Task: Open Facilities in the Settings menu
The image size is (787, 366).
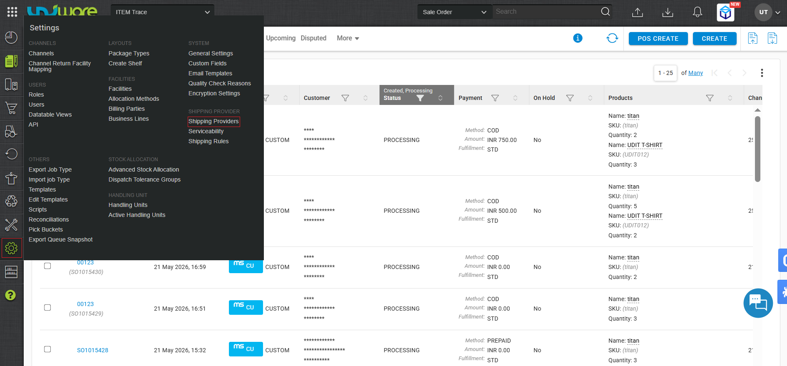Action: click(120, 89)
